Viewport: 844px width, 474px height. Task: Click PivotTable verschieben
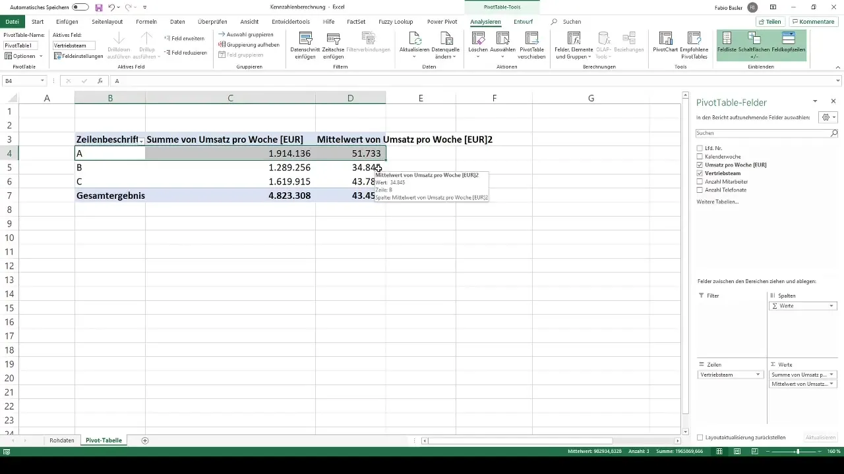[532, 45]
